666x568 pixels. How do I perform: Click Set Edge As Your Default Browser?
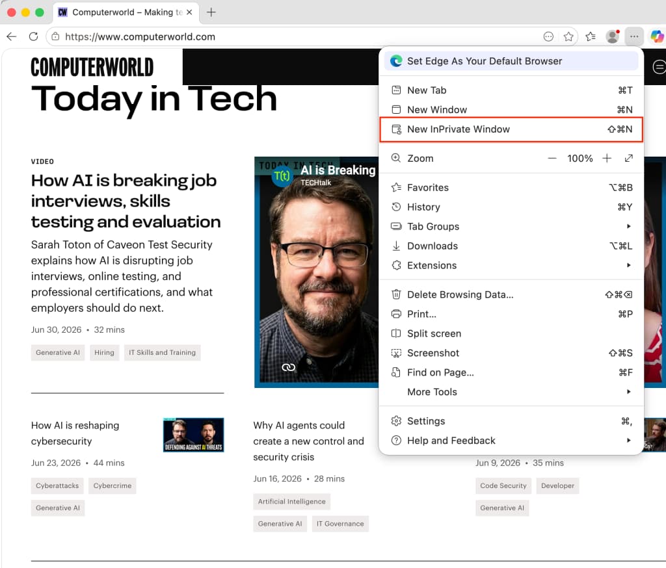pos(511,61)
